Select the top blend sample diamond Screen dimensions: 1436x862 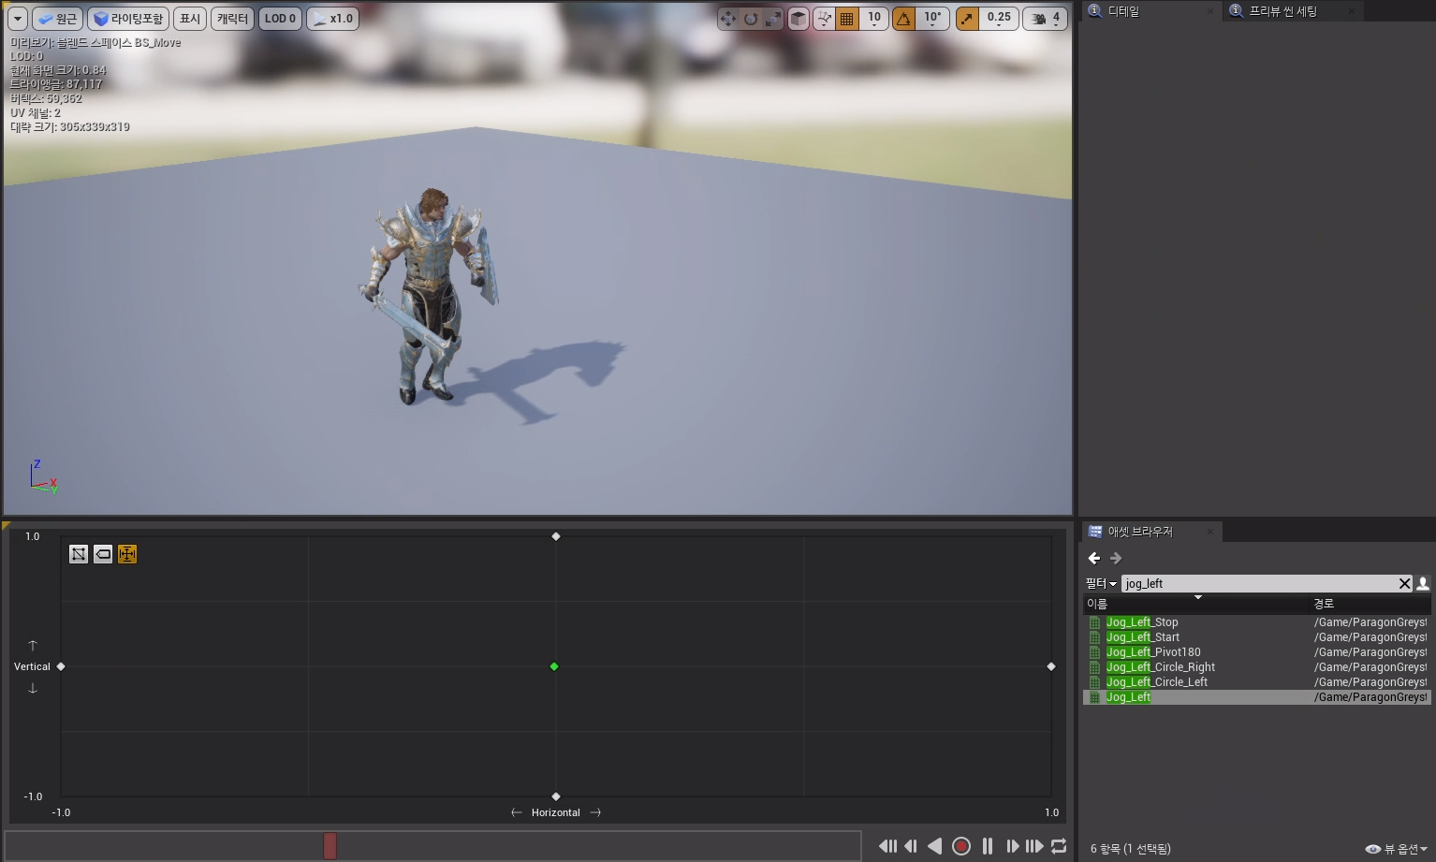(x=556, y=536)
